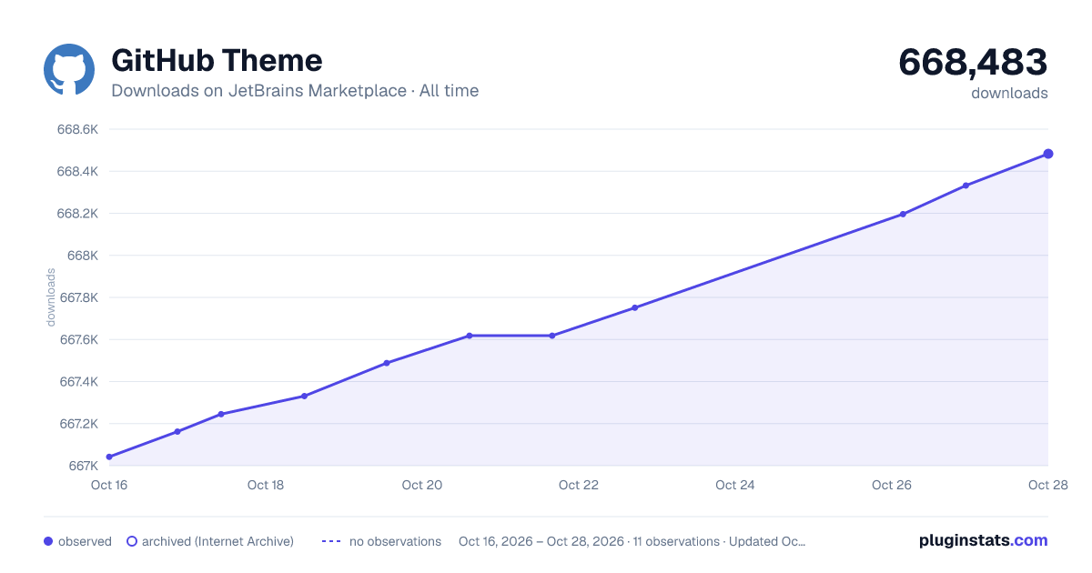
Task: Click the 667.6K y-axis label
Action: coord(77,339)
